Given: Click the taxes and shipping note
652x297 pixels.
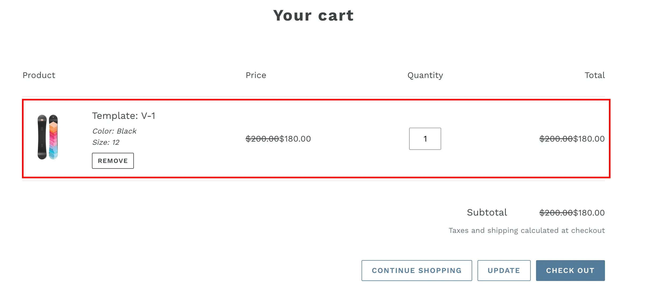Looking at the screenshot, I should coord(526,230).
